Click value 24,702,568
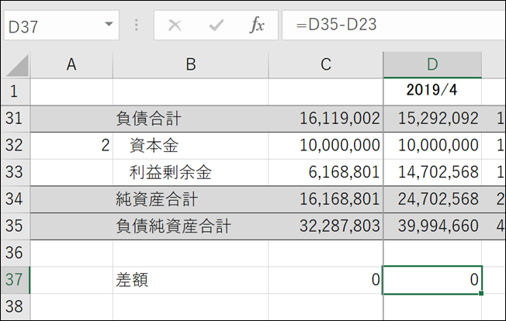The width and height of the screenshot is (506, 321). click(432, 198)
